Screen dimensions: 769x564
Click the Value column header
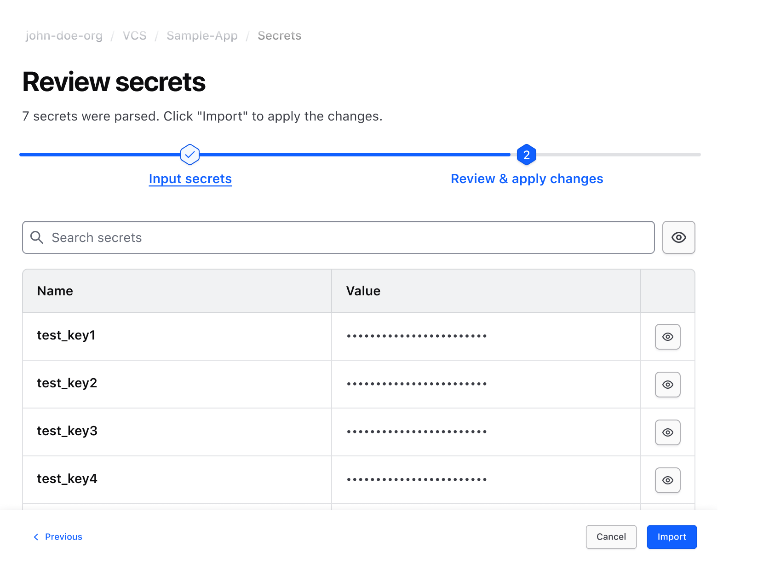[x=363, y=291]
